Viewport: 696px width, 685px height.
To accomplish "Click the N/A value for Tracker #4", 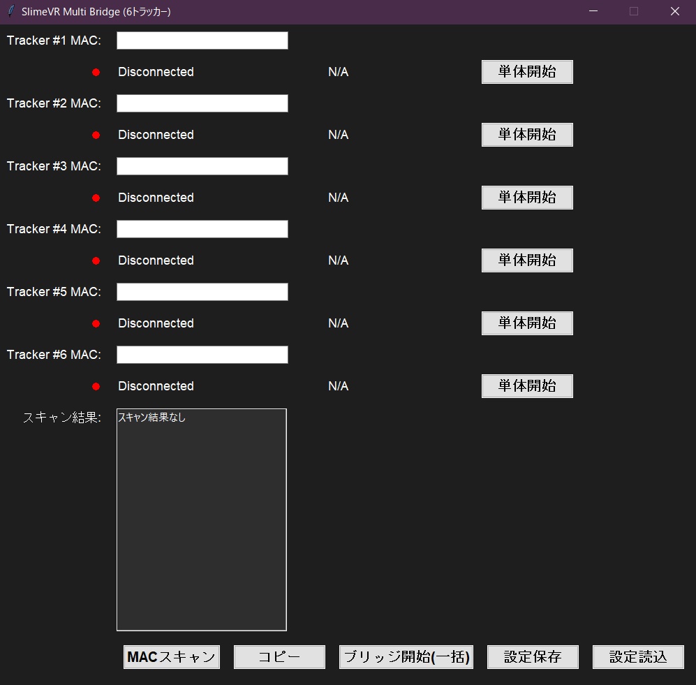I will pos(339,260).
